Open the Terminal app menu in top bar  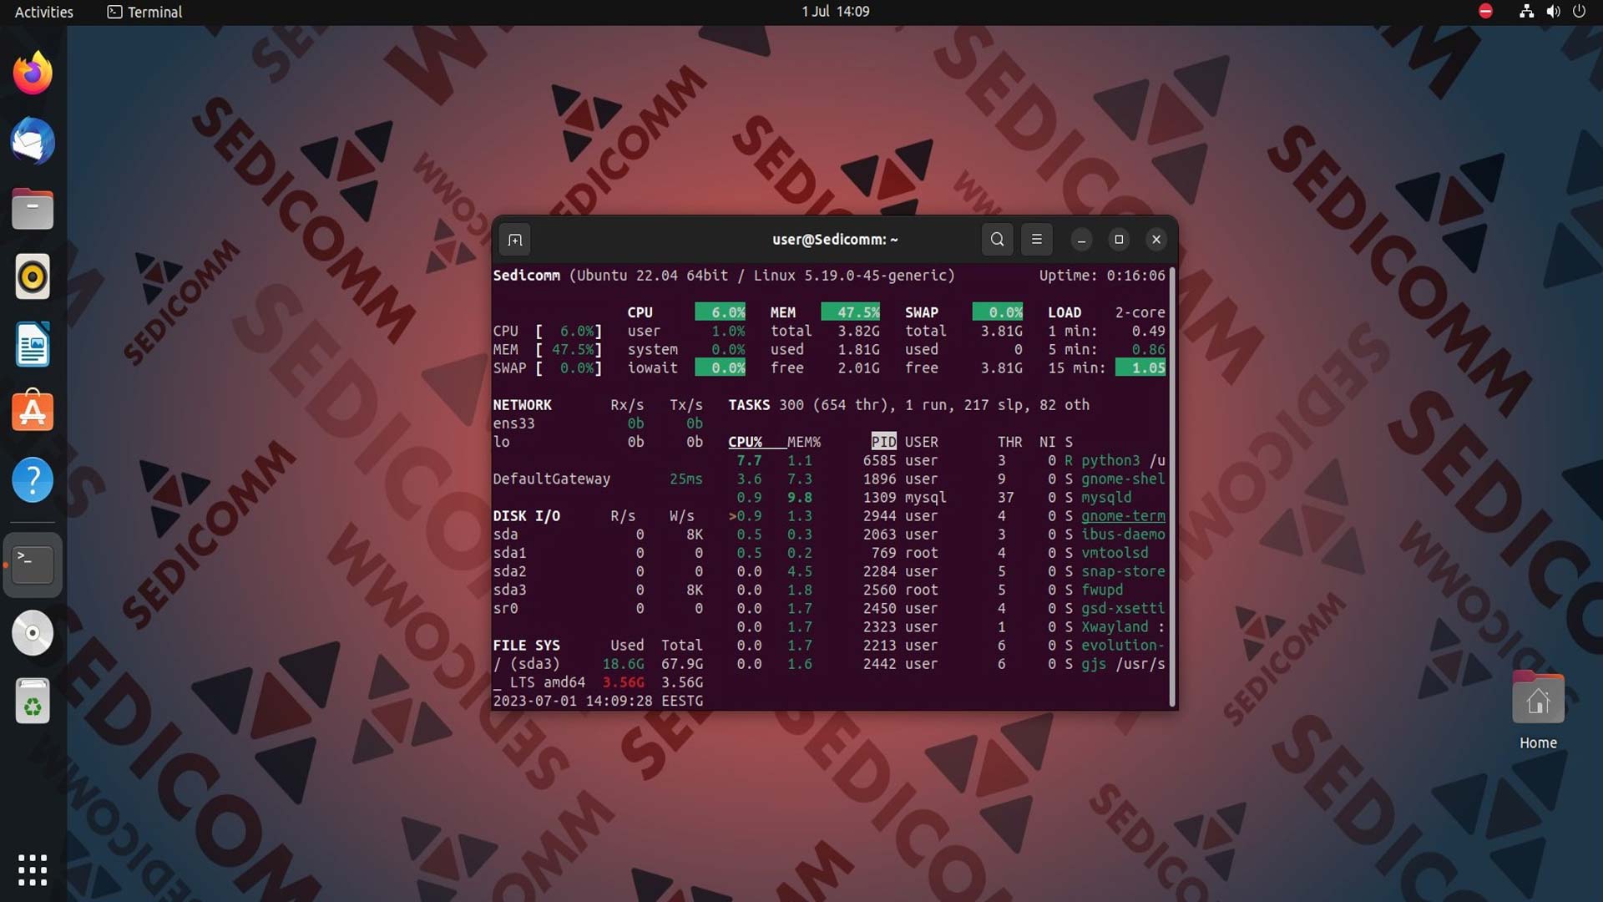(145, 12)
